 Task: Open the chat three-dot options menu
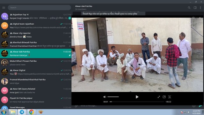point(200,8)
